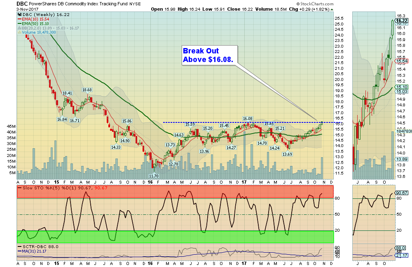Click the 16.71 price low label

(x=75, y=120)
